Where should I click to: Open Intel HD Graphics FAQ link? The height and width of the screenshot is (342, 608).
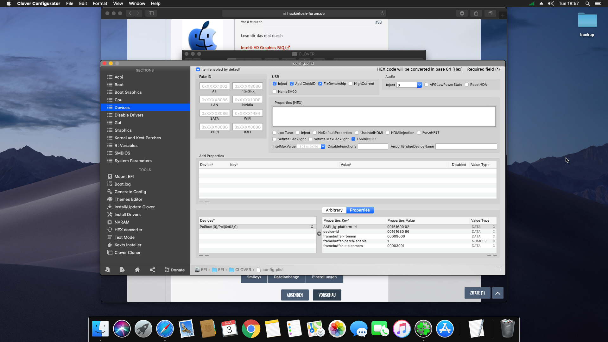(x=265, y=47)
